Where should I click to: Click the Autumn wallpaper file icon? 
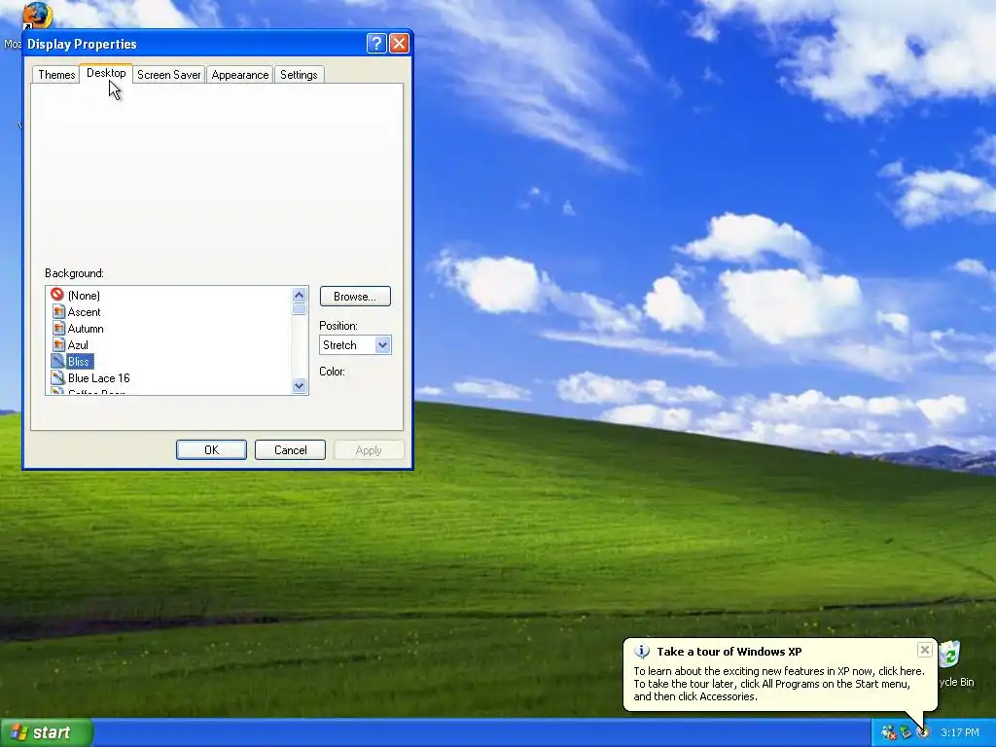click(58, 328)
